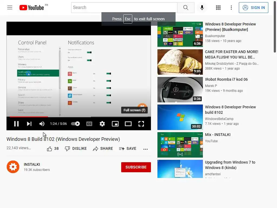
Task: Open the INSTALKI channel name link
Action: click(x=32, y=164)
